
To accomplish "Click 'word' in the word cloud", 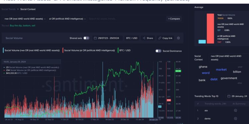I will [x=206, y=73].
